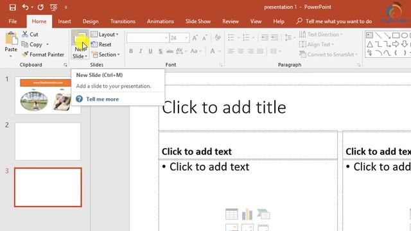Open the Layout dropdown
The width and height of the screenshot is (411, 231).
(x=105, y=34)
